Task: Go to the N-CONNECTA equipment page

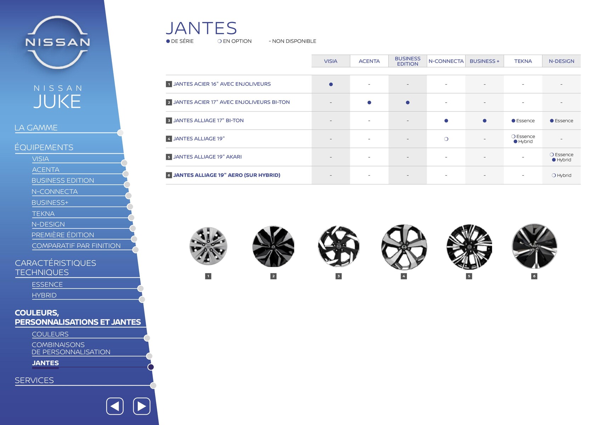Action: [x=55, y=192]
